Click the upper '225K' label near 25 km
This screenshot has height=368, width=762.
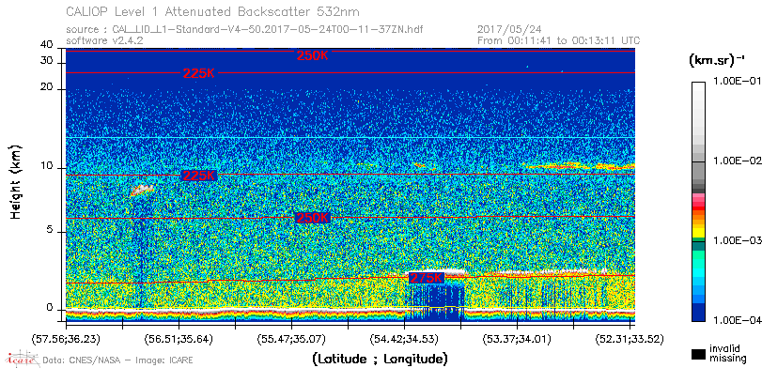pos(198,74)
